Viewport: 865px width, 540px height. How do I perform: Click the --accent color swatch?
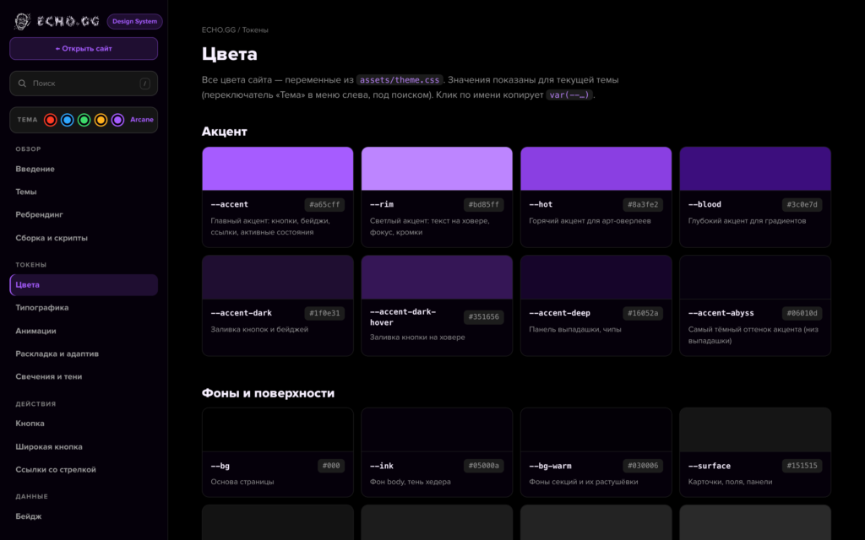pos(277,169)
